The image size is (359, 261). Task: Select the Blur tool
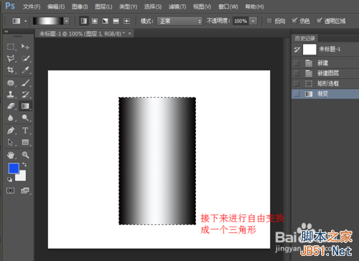11,118
